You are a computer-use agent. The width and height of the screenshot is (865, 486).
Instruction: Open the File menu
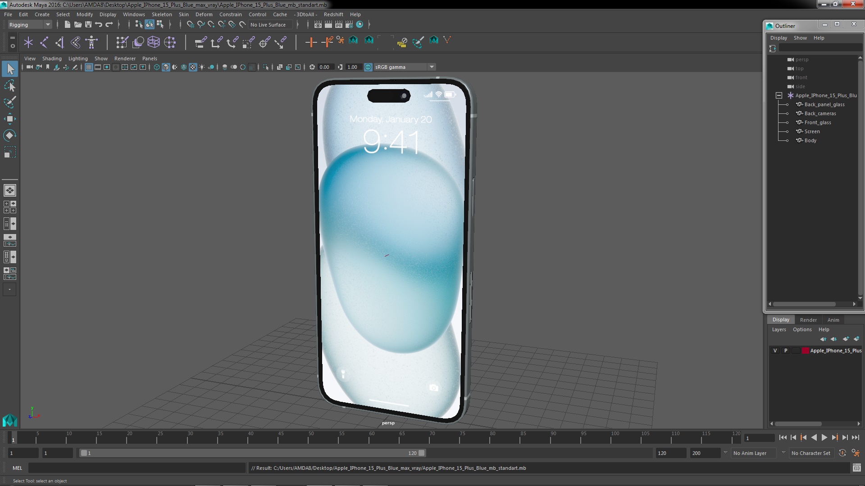click(8, 14)
